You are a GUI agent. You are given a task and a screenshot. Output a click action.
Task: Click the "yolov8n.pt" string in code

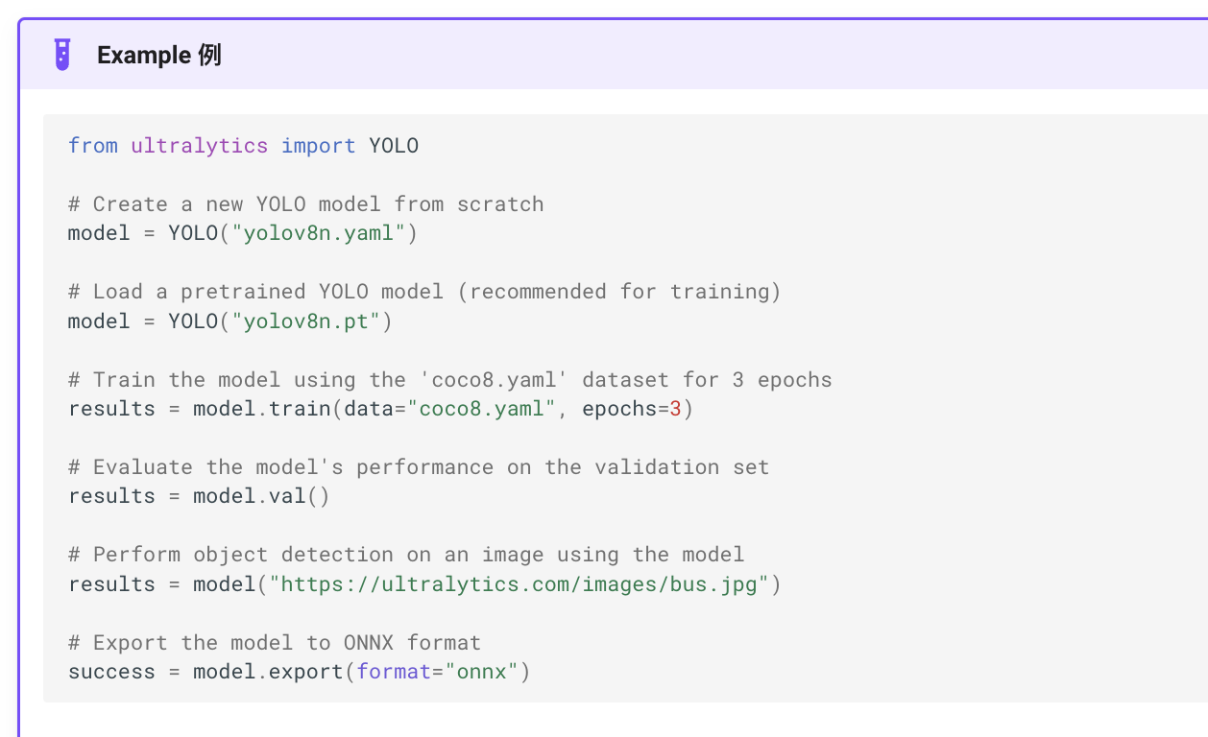click(305, 321)
